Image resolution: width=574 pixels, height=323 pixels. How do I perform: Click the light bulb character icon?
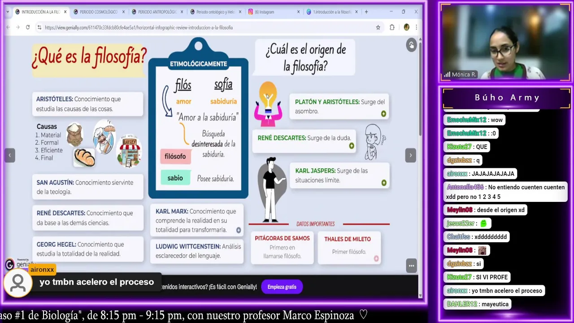pyautogui.click(x=268, y=104)
